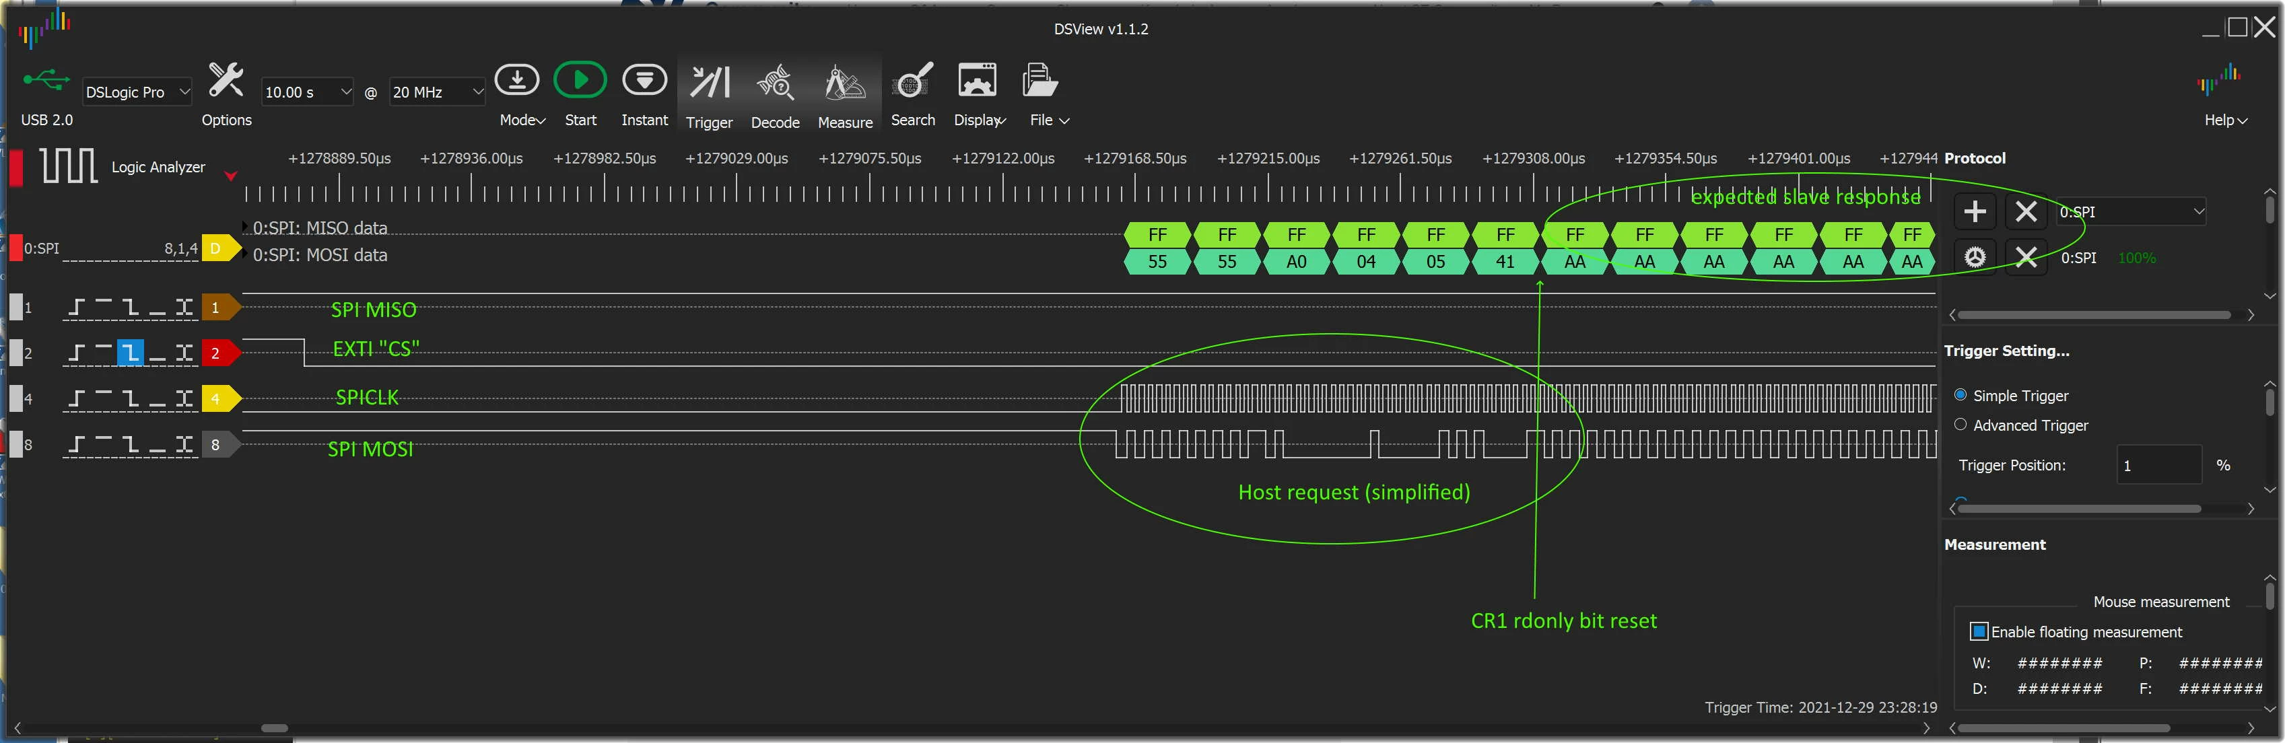Open the DSLogic Pro device dropdown
The height and width of the screenshot is (743, 2285).
(x=137, y=92)
